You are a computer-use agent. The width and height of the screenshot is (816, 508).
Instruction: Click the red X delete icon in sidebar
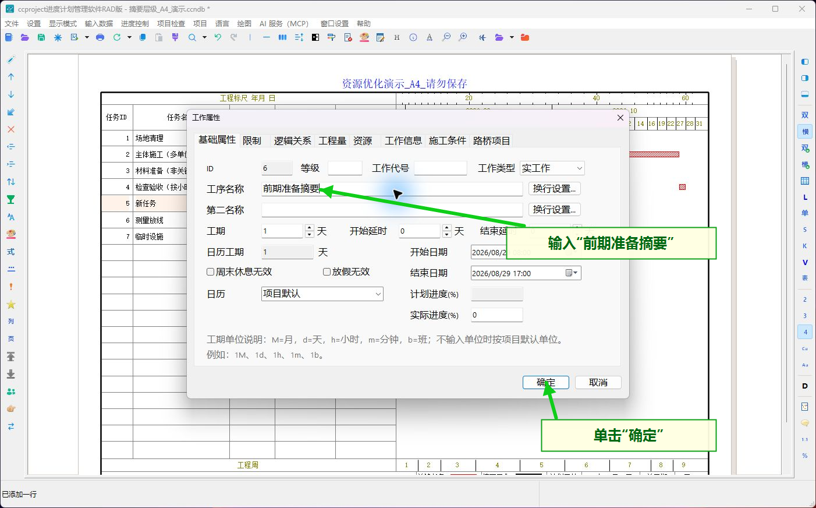click(11, 129)
